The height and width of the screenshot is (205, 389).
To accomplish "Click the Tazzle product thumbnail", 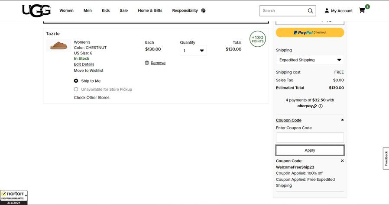I will pyautogui.click(x=58, y=45).
